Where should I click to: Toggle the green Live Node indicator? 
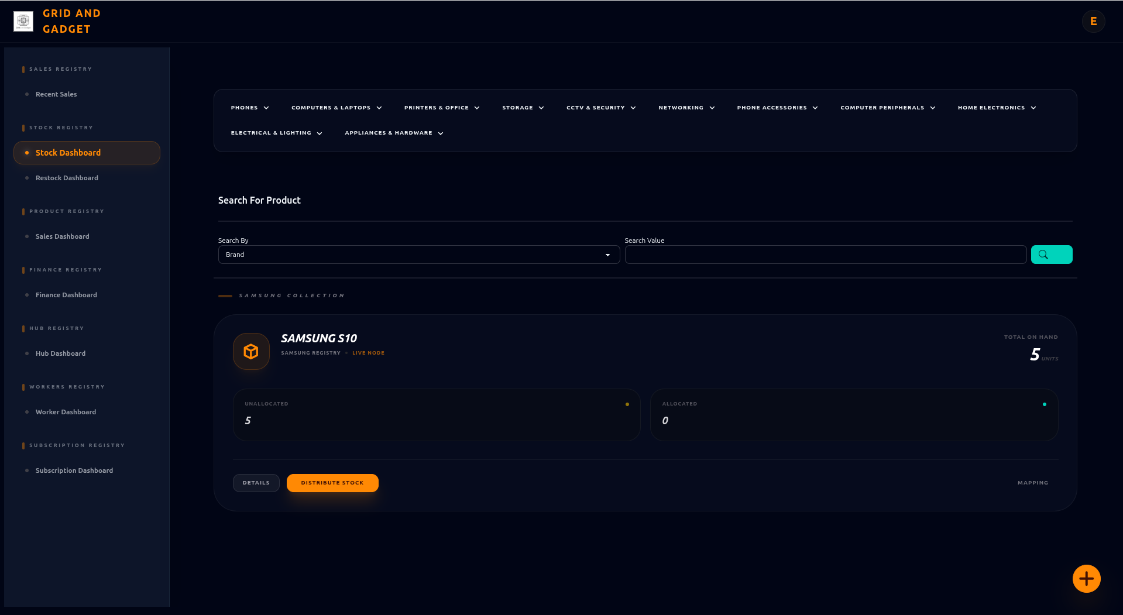click(348, 352)
